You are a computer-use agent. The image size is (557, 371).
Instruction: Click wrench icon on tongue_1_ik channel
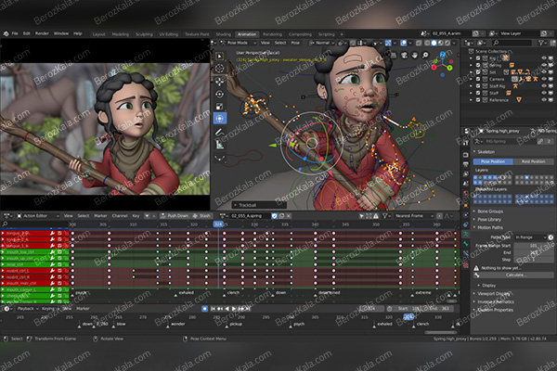[x=53, y=246]
